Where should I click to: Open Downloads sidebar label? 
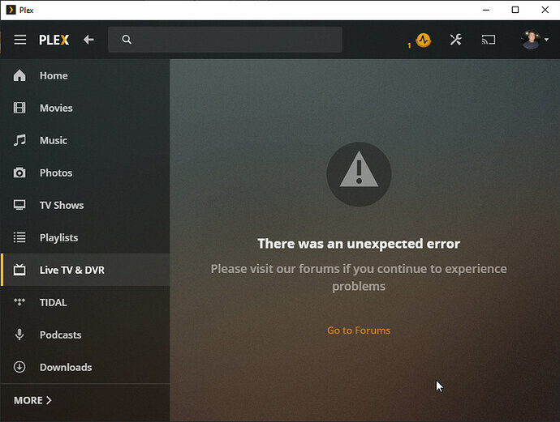[66, 368]
